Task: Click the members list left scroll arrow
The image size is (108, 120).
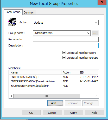Action: [11, 96]
